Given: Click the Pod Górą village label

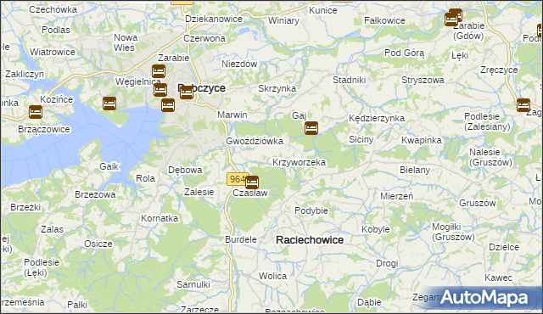Looking at the screenshot, I should tap(404, 53).
